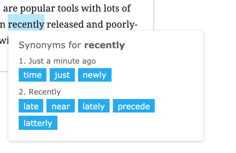Select the 'just' synonym suggestion
The height and width of the screenshot is (153, 236).
[x=62, y=75]
